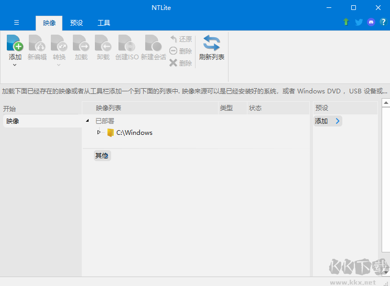Viewport: 390px width, 286px height.
Task: Switch to the 工具 tab
Action: [104, 23]
